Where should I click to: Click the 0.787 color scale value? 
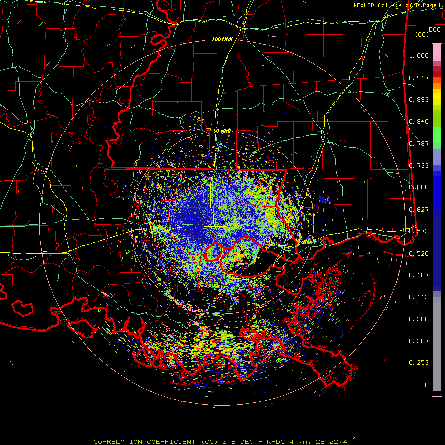pos(419,143)
